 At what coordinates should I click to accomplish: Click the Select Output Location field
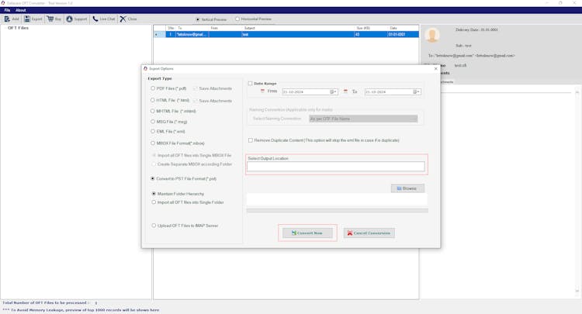tap(335, 167)
